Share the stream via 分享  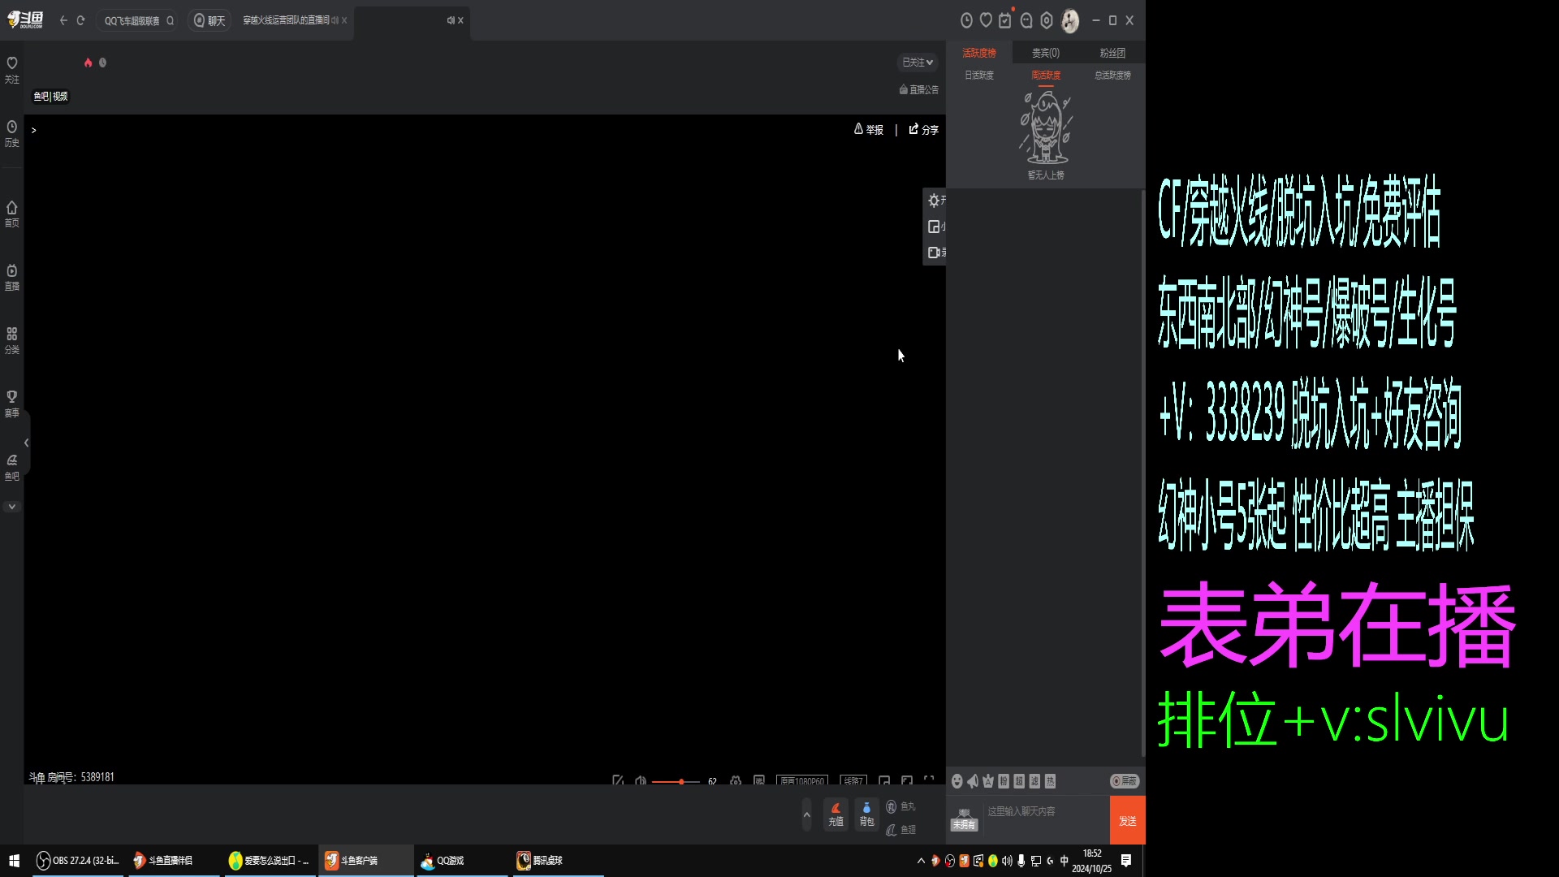[x=924, y=129]
